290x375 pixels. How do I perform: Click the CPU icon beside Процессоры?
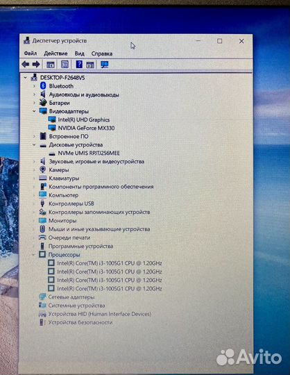tap(42, 254)
